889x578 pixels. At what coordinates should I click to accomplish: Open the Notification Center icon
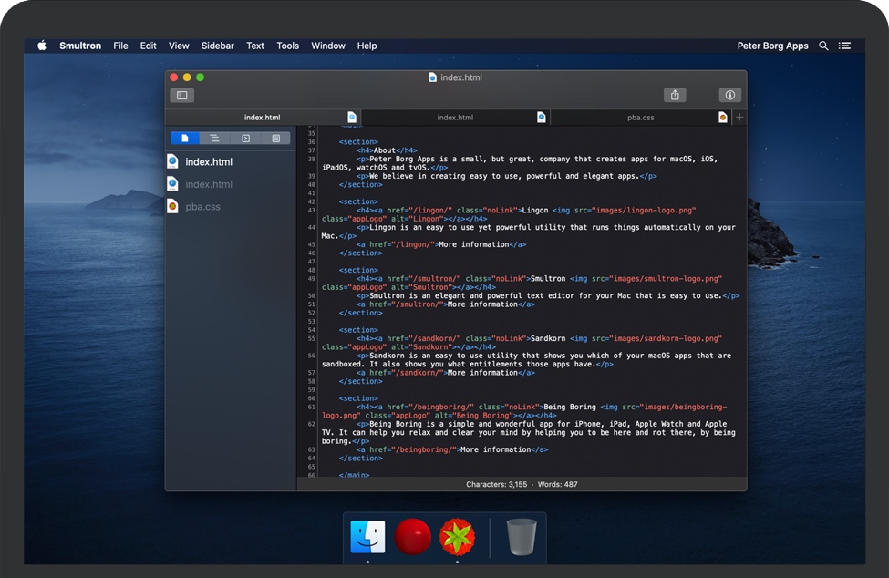(x=845, y=46)
